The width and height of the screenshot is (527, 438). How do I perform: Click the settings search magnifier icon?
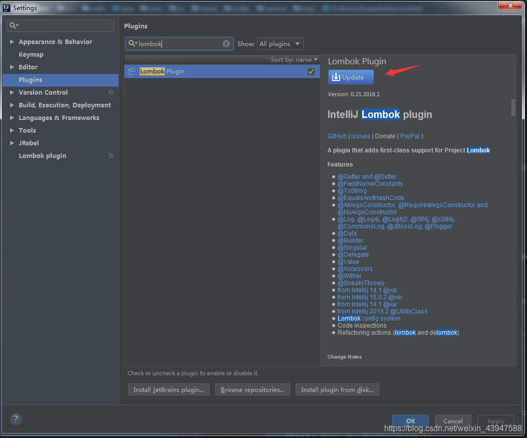14,25
